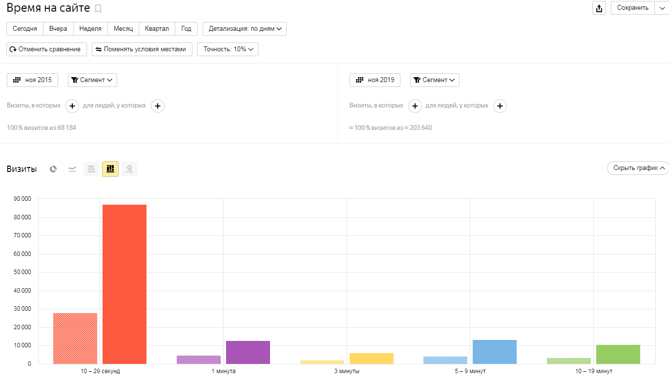
Task: Add visit condition in ноя 2019 segment
Action: click(x=415, y=106)
